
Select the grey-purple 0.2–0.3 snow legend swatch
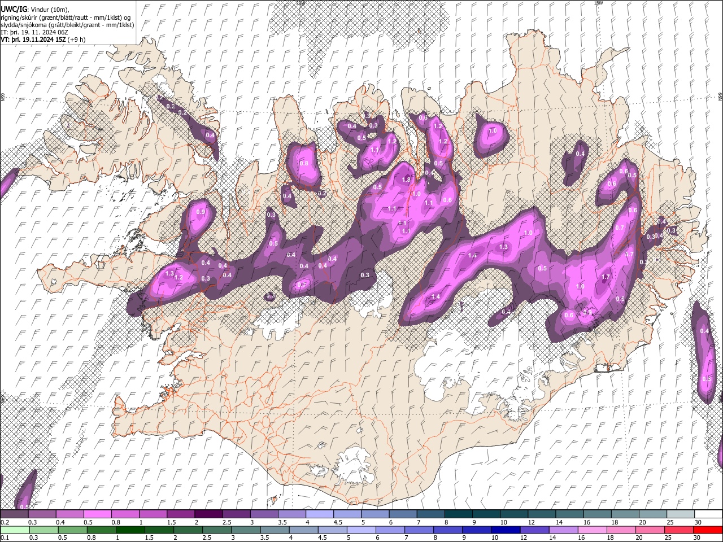pyautogui.click(x=14, y=514)
